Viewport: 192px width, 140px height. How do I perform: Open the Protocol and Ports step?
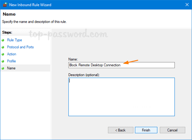pyautogui.click(x=20, y=47)
